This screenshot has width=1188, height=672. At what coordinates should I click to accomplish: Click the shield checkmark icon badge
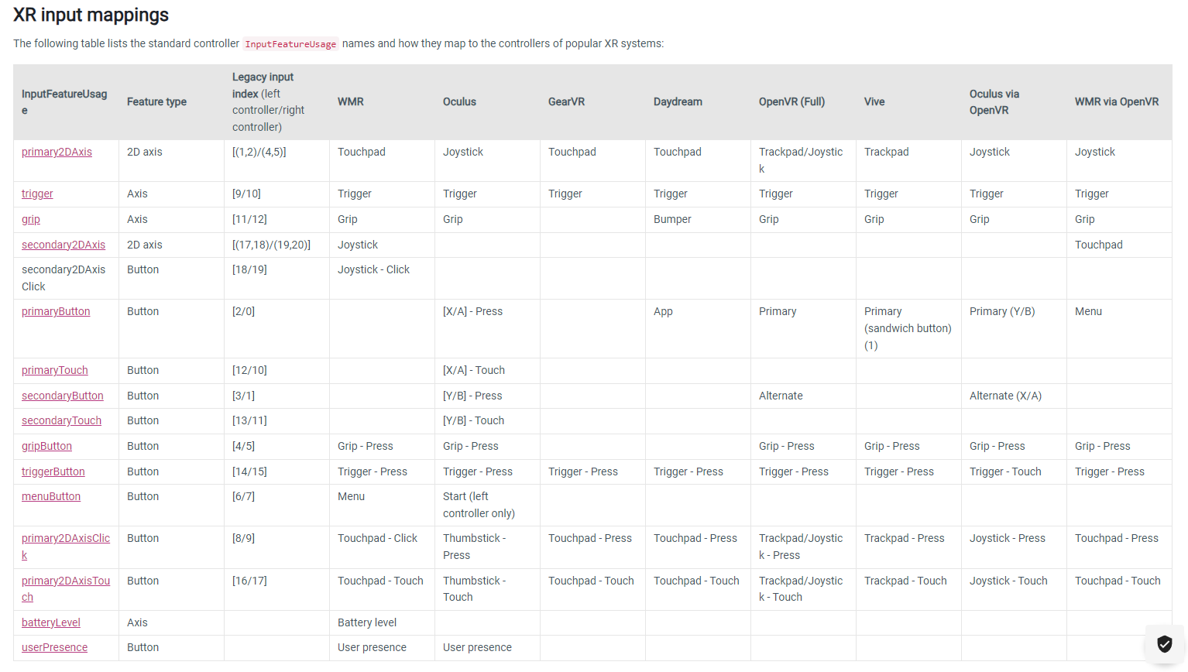click(x=1165, y=643)
